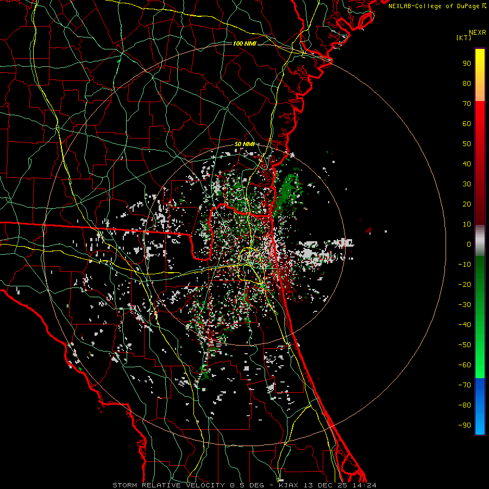This screenshot has width=489, height=489.
Task: Click the 50 NMI range ring label
Action: pos(245,144)
